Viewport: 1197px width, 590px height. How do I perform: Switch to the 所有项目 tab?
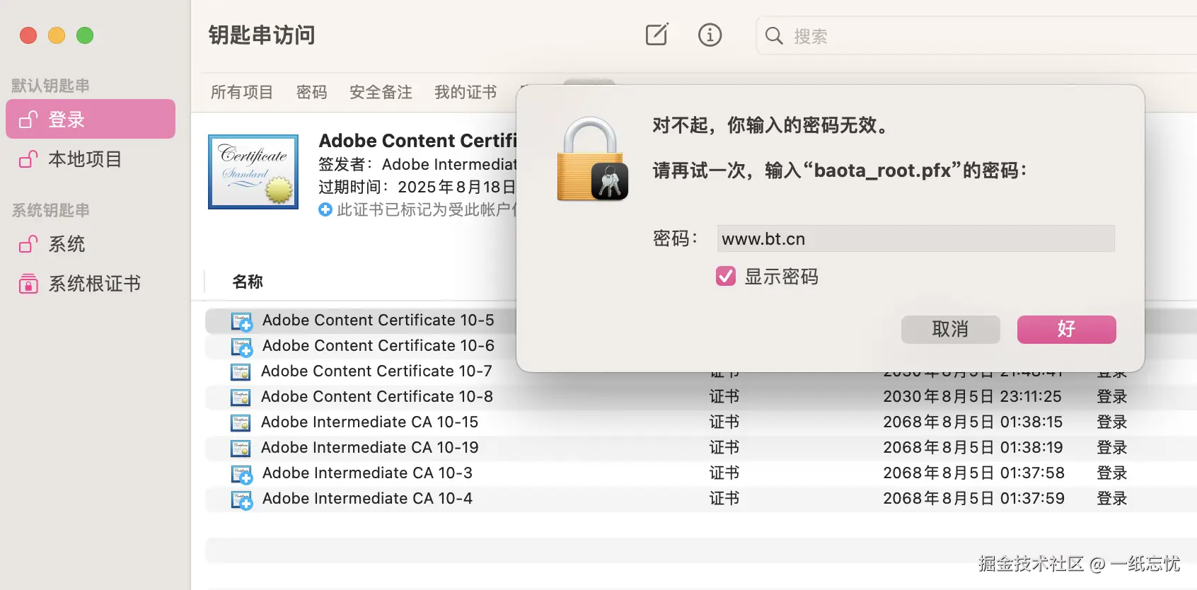click(x=242, y=92)
